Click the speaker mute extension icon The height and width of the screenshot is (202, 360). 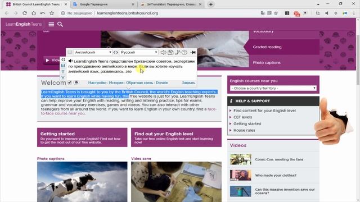326,13
